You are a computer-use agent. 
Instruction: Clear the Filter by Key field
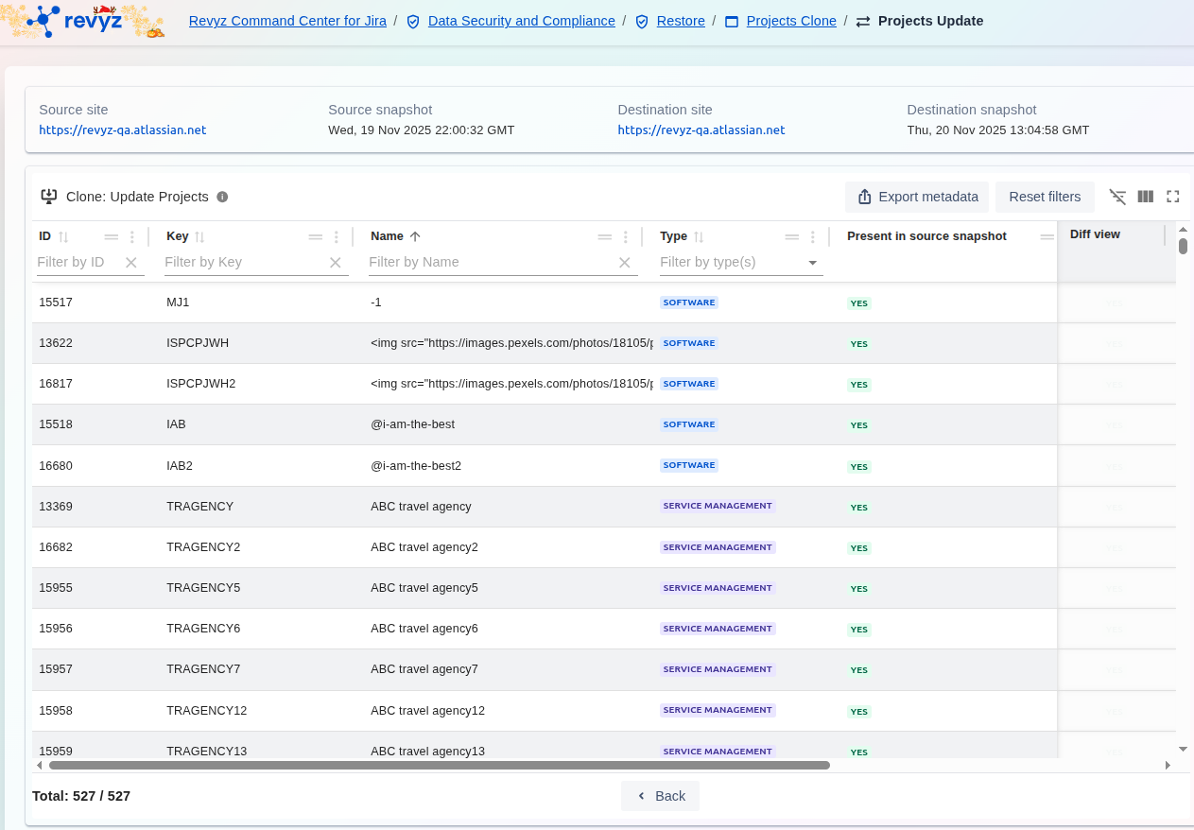tap(335, 263)
